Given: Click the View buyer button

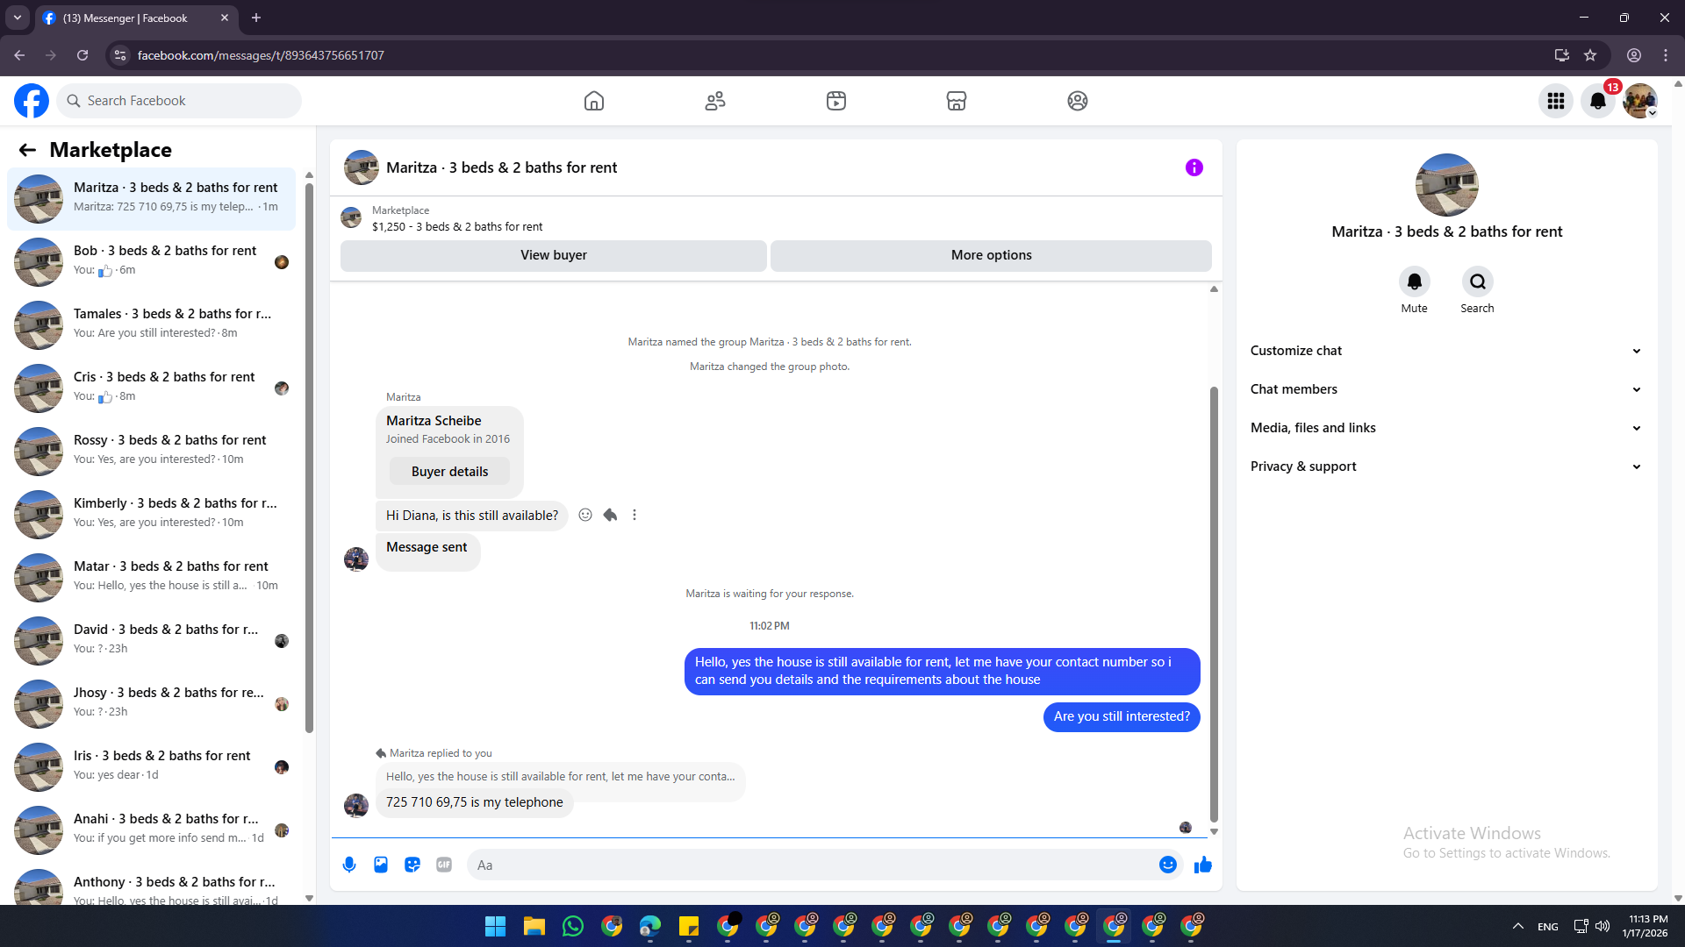Looking at the screenshot, I should (x=553, y=255).
